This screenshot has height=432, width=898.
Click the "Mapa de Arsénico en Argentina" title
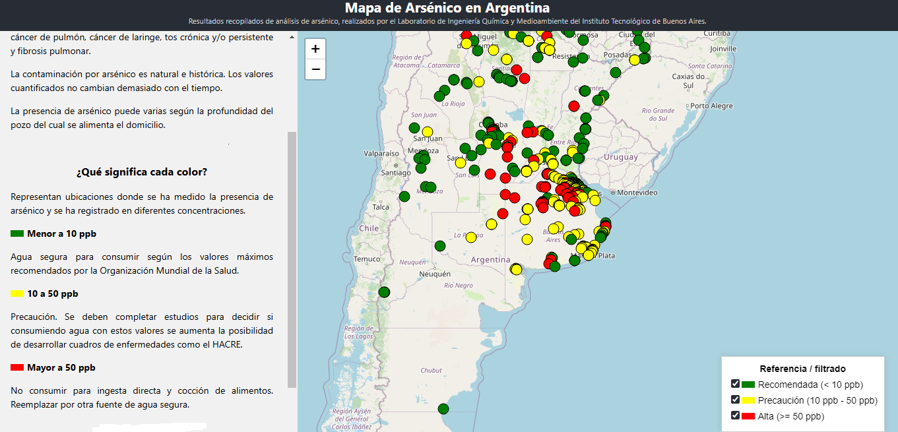(x=447, y=9)
